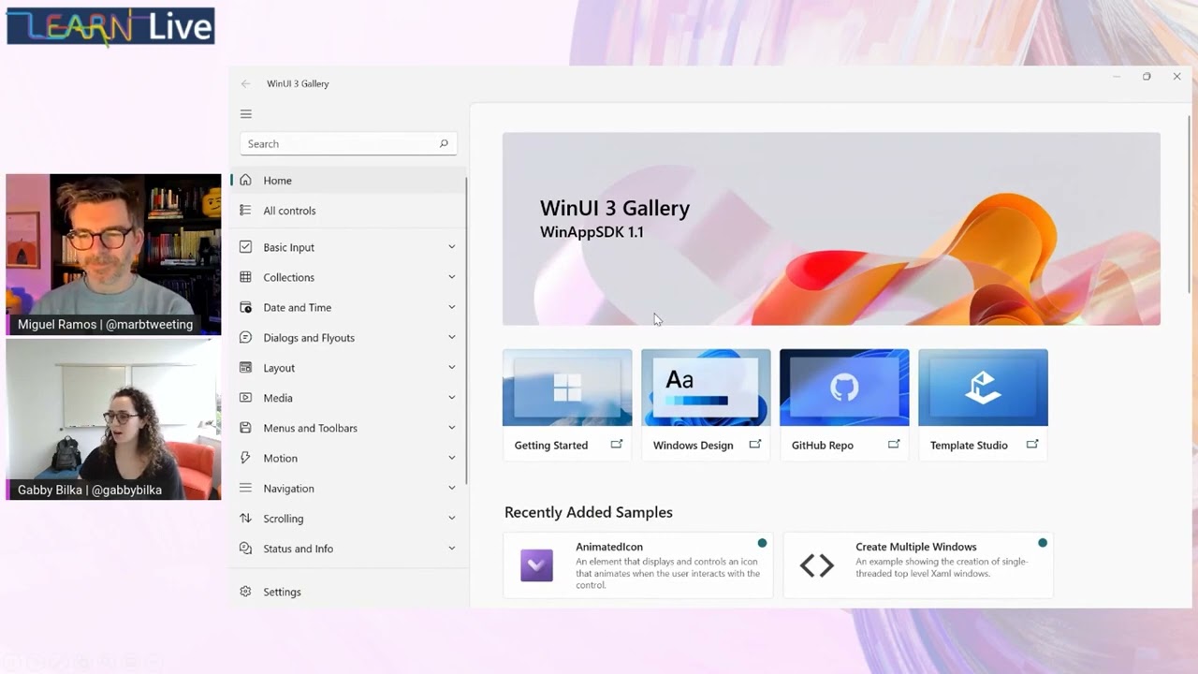Click the All controls list icon
This screenshot has height=674, width=1198.
245,210
